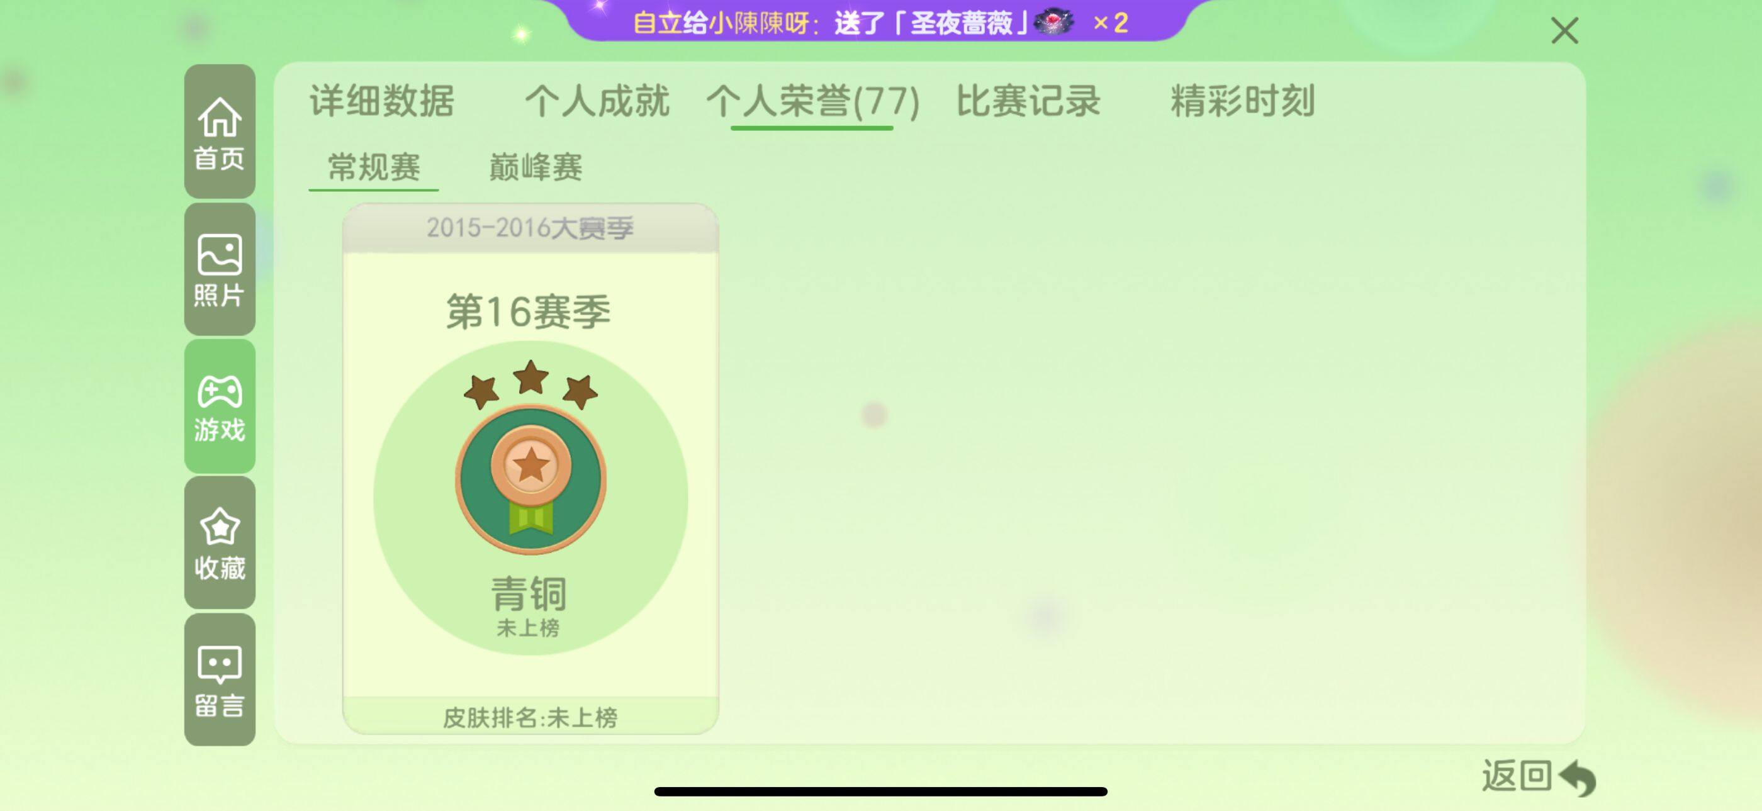Click the 皮肤排名:未上榜 footer text
The image size is (1762, 811).
tap(530, 717)
